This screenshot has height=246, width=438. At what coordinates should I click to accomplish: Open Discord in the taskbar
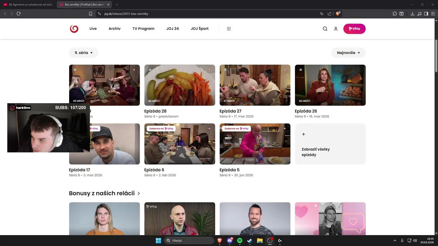(230, 241)
